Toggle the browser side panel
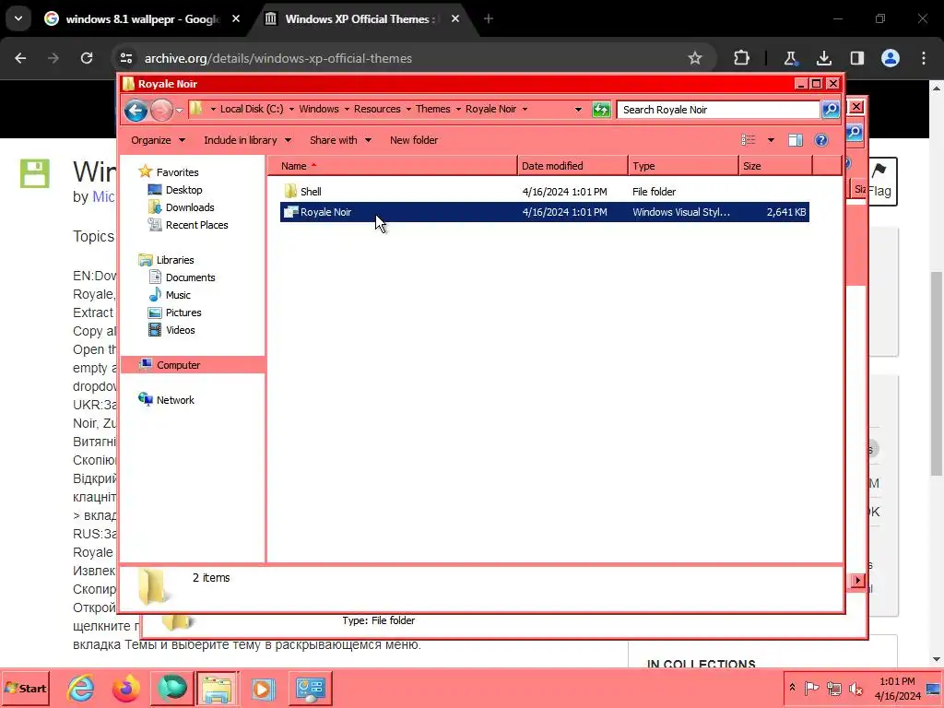944x708 pixels. 857,58
